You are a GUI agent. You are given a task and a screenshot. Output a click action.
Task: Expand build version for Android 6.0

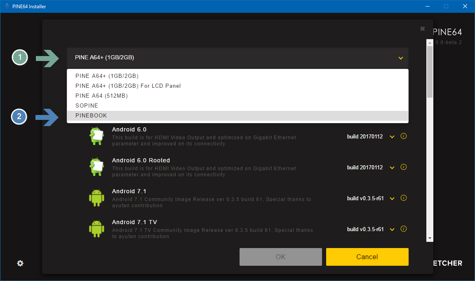(x=392, y=137)
